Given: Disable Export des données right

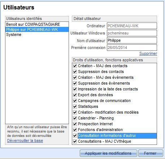Looking at the screenshot, I should tap(75, 95).
